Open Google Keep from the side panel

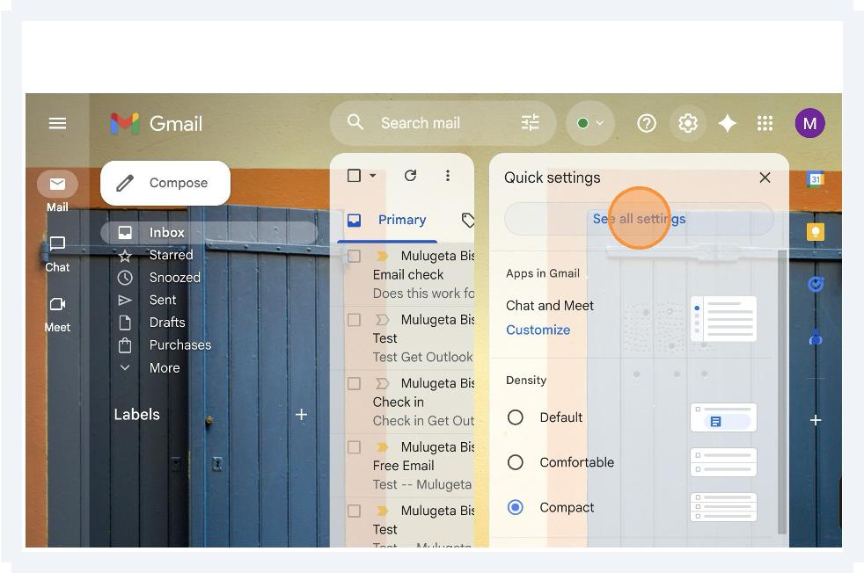click(x=816, y=231)
